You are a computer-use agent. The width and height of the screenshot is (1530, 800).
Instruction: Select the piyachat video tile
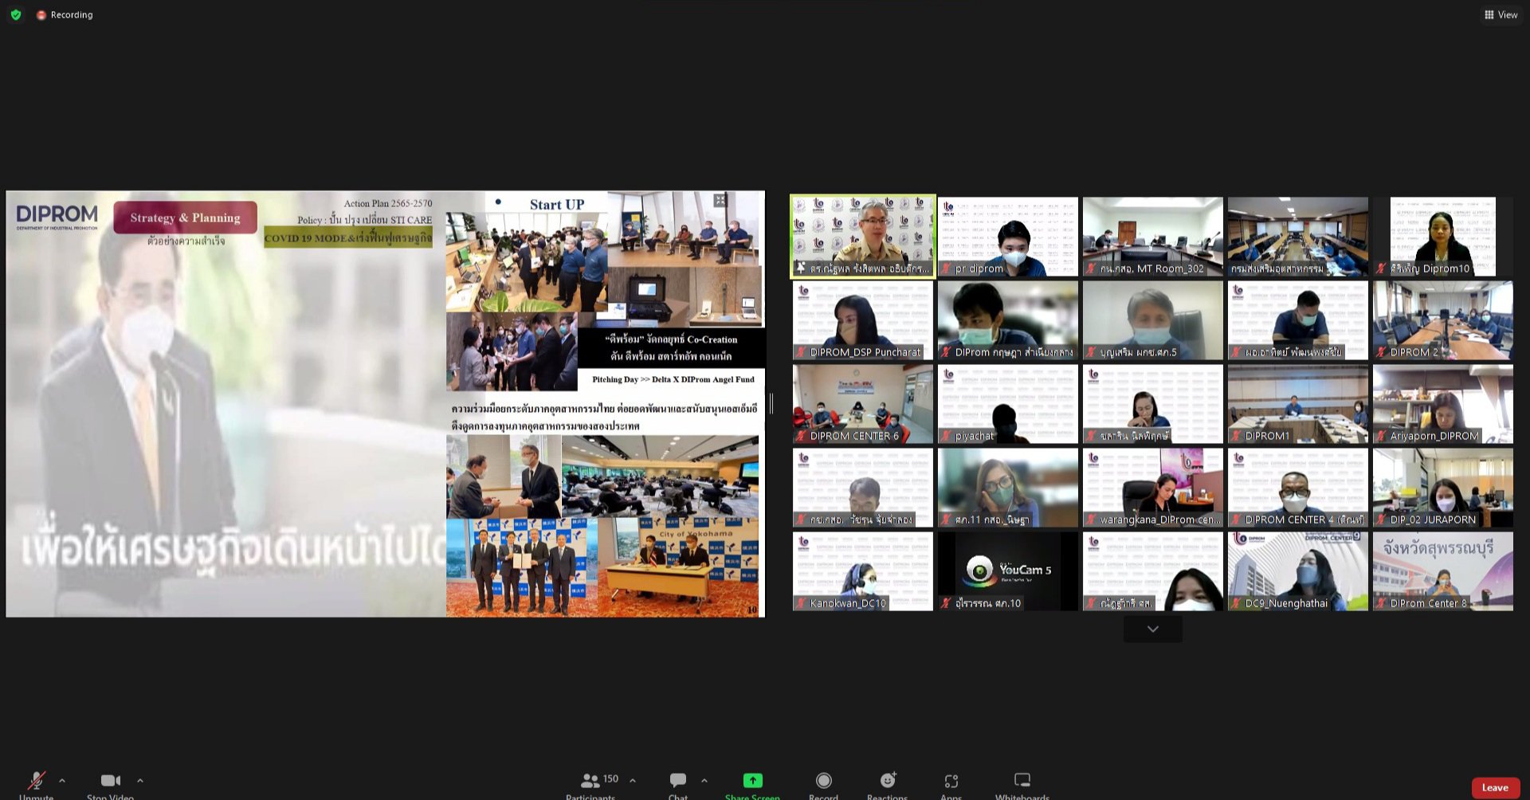tap(1007, 404)
